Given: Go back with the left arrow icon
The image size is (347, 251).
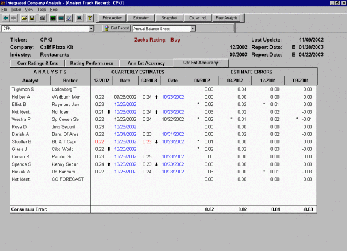Looking at the screenshot, I should 6,18.
